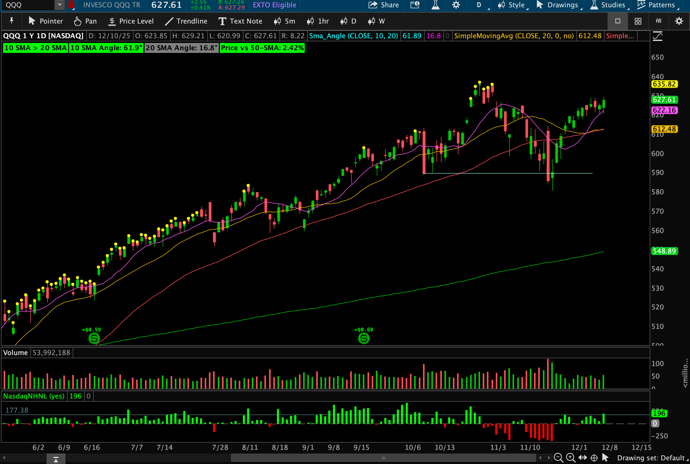Viewport: 690px width, 464px height.
Task: Click the crosshair pan-to-center icon
Action: 594,458
